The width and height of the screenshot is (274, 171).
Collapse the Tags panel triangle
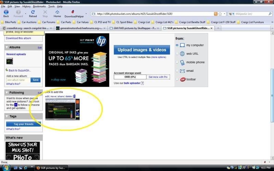(x=7, y=116)
